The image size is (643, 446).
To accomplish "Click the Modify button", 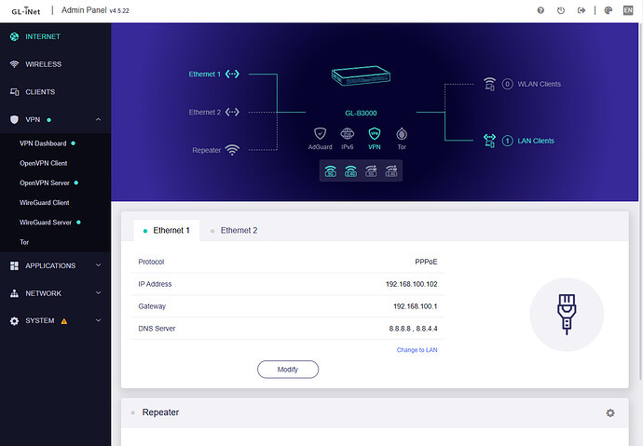I will tap(288, 370).
